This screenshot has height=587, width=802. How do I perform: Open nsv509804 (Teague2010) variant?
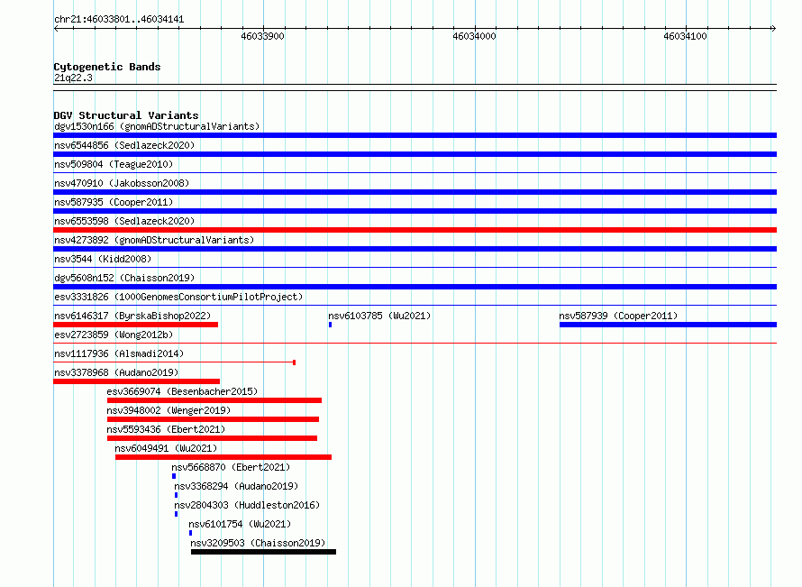114,164
